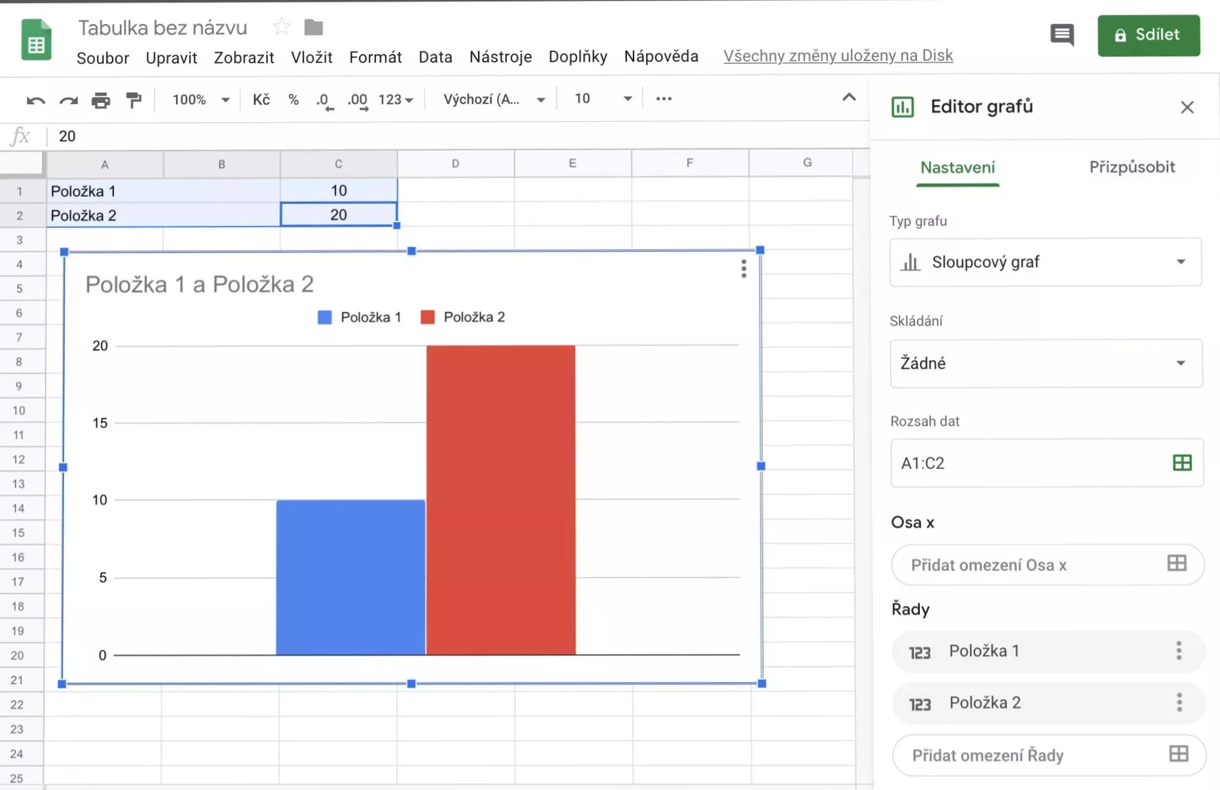Click the 123 icon of Položka 2 series
The image size is (1220, 790).
click(919, 704)
